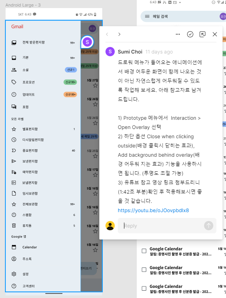
Task: Star the 5월 25일 email
Action: click(95, 156)
